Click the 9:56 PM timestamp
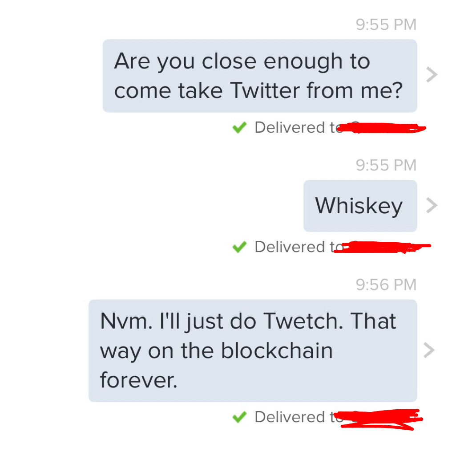Screen dimensions: 452x456 (x=386, y=285)
